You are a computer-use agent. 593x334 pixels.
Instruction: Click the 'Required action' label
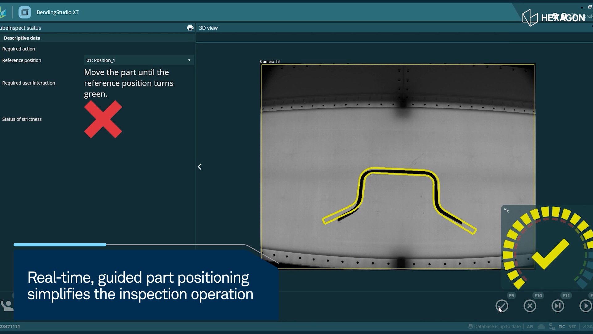tap(19, 49)
